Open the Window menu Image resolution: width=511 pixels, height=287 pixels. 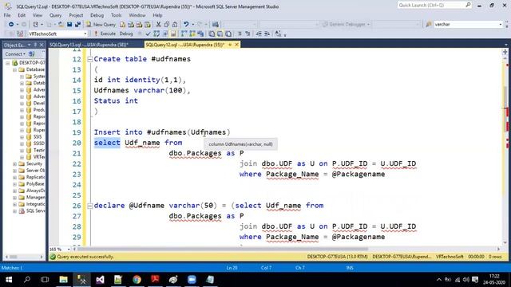point(137,15)
